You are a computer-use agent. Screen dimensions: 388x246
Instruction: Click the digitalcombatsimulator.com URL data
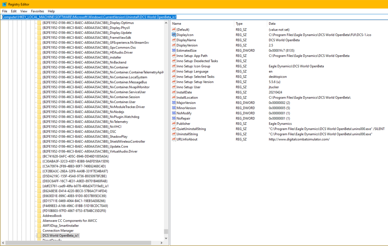click(299, 139)
